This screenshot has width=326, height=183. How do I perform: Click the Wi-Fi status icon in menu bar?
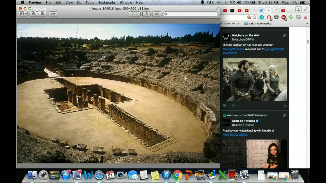point(232,3)
